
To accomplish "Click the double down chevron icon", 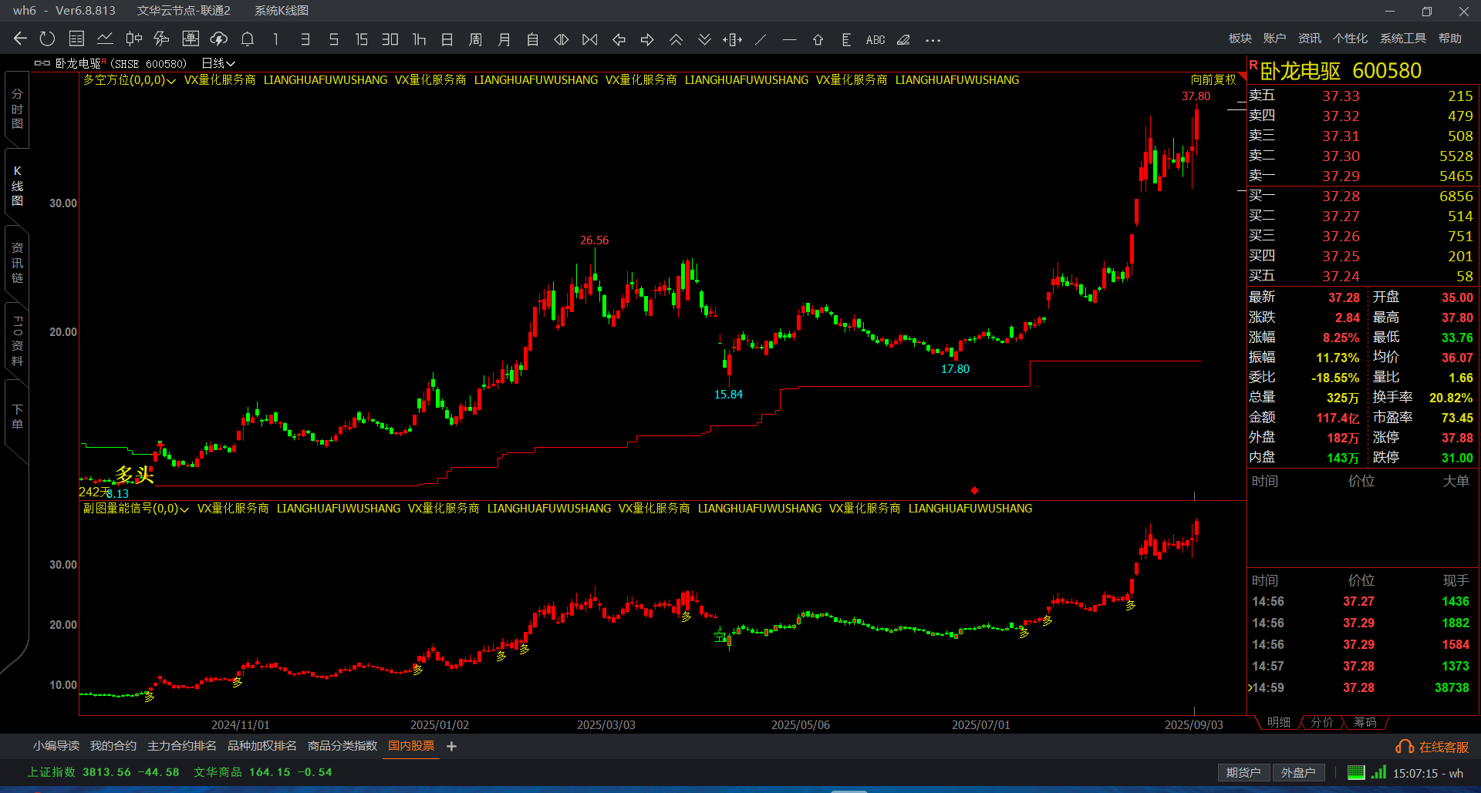I will coord(704,39).
